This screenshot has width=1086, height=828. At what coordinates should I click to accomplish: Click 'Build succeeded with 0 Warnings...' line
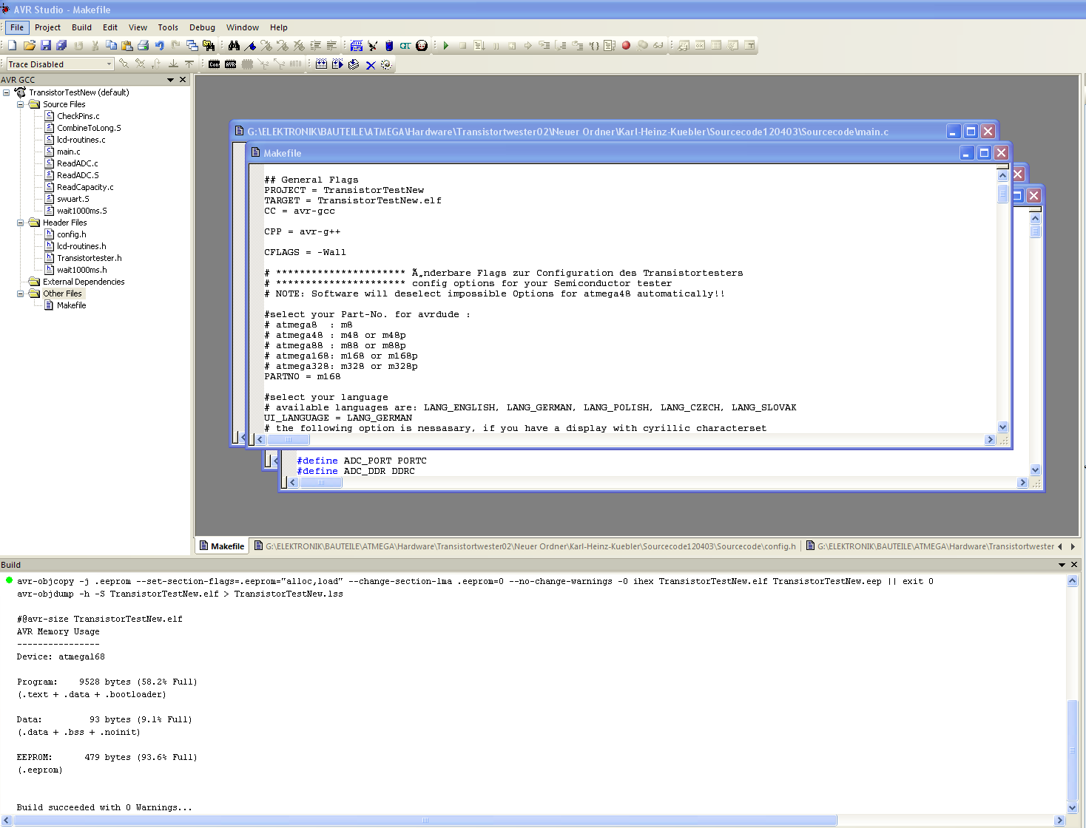tap(104, 807)
